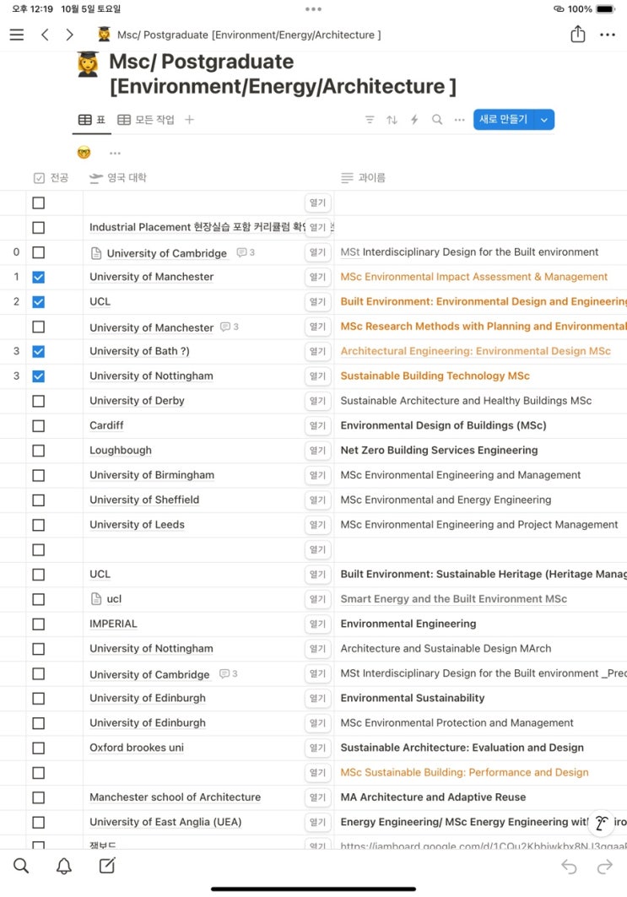Uncheck UCL Environmental Design and Engineering row
Screen dimensions: 627x897
click(x=38, y=301)
